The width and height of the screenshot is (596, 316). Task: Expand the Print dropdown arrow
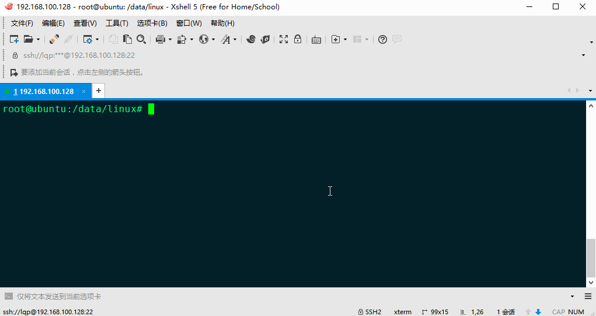pyautogui.click(x=170, y=39)
